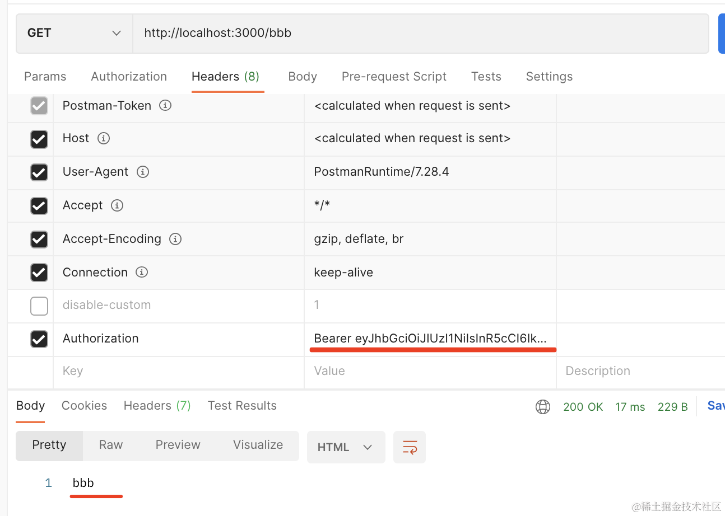Toggle the wrap lines icon in response
This screenshot has width=725, height=516.
[410, 447]
